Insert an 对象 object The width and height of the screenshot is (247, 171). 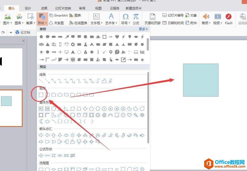coord(191,15)
